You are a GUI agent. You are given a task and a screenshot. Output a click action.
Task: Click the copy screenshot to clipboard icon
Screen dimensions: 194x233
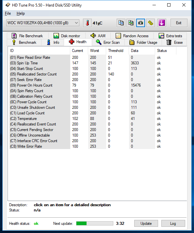point(131,23)
